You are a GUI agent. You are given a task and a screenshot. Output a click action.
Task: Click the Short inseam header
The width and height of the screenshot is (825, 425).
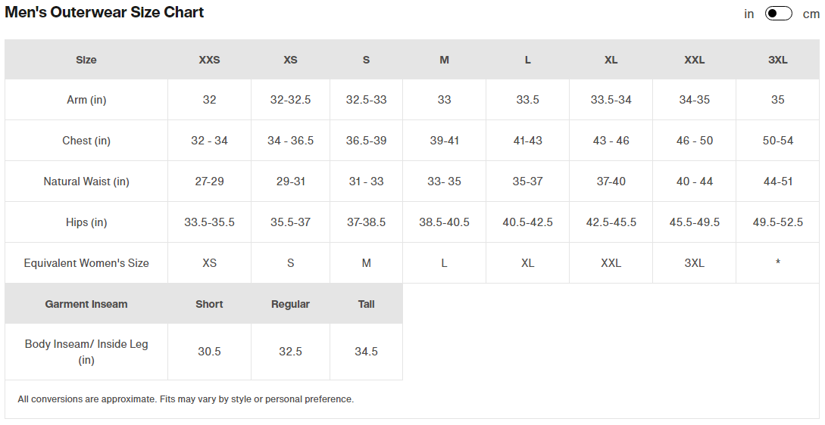point(209,304)
